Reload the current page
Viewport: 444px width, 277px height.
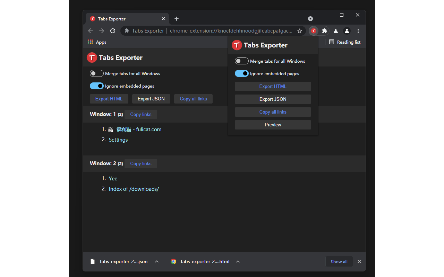[x=113, y=31]
